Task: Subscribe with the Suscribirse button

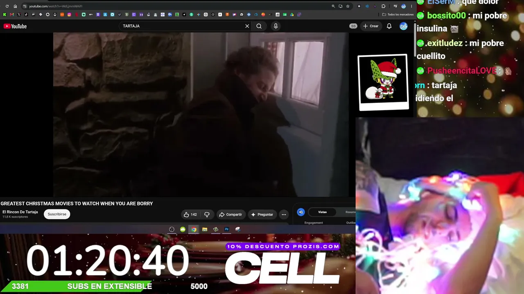Action: (x=57, y=214)
